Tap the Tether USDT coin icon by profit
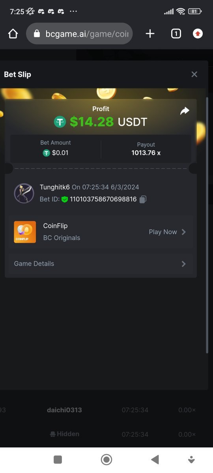This screenshot has width=213, height=473. click(60, 122)
